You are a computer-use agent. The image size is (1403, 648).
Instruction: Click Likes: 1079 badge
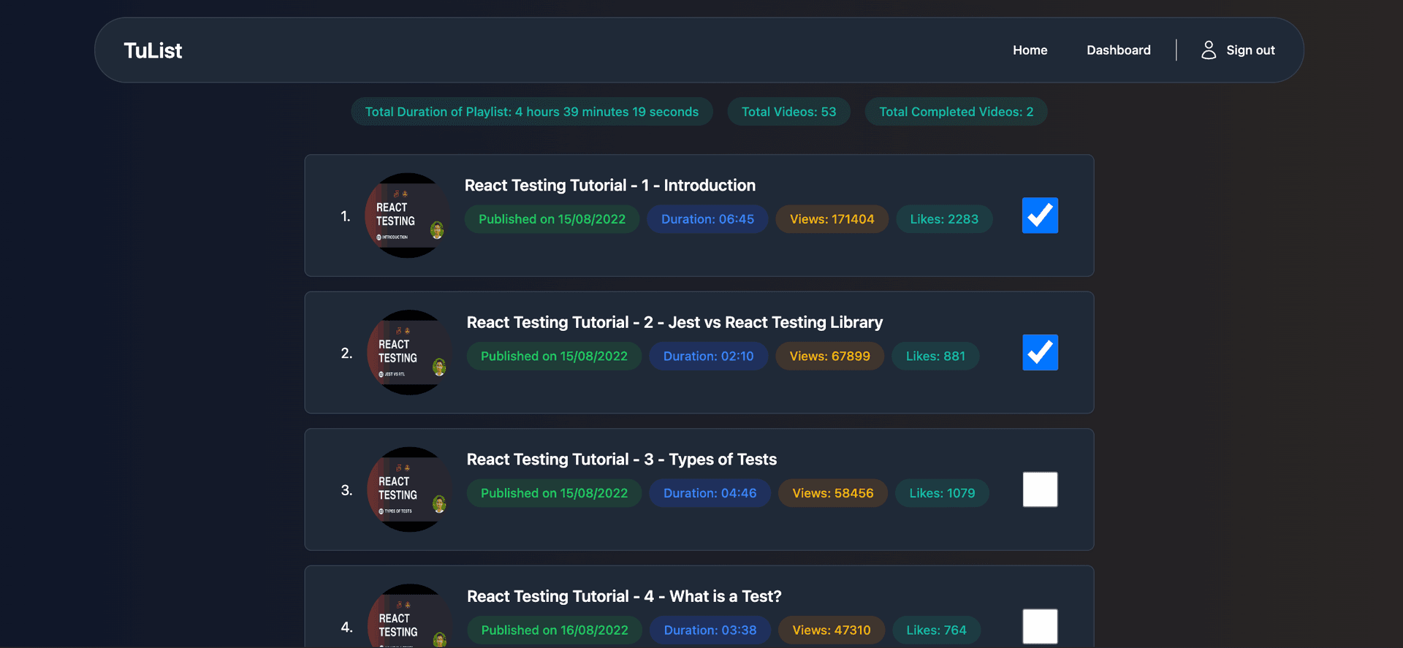tap(942, 493)
